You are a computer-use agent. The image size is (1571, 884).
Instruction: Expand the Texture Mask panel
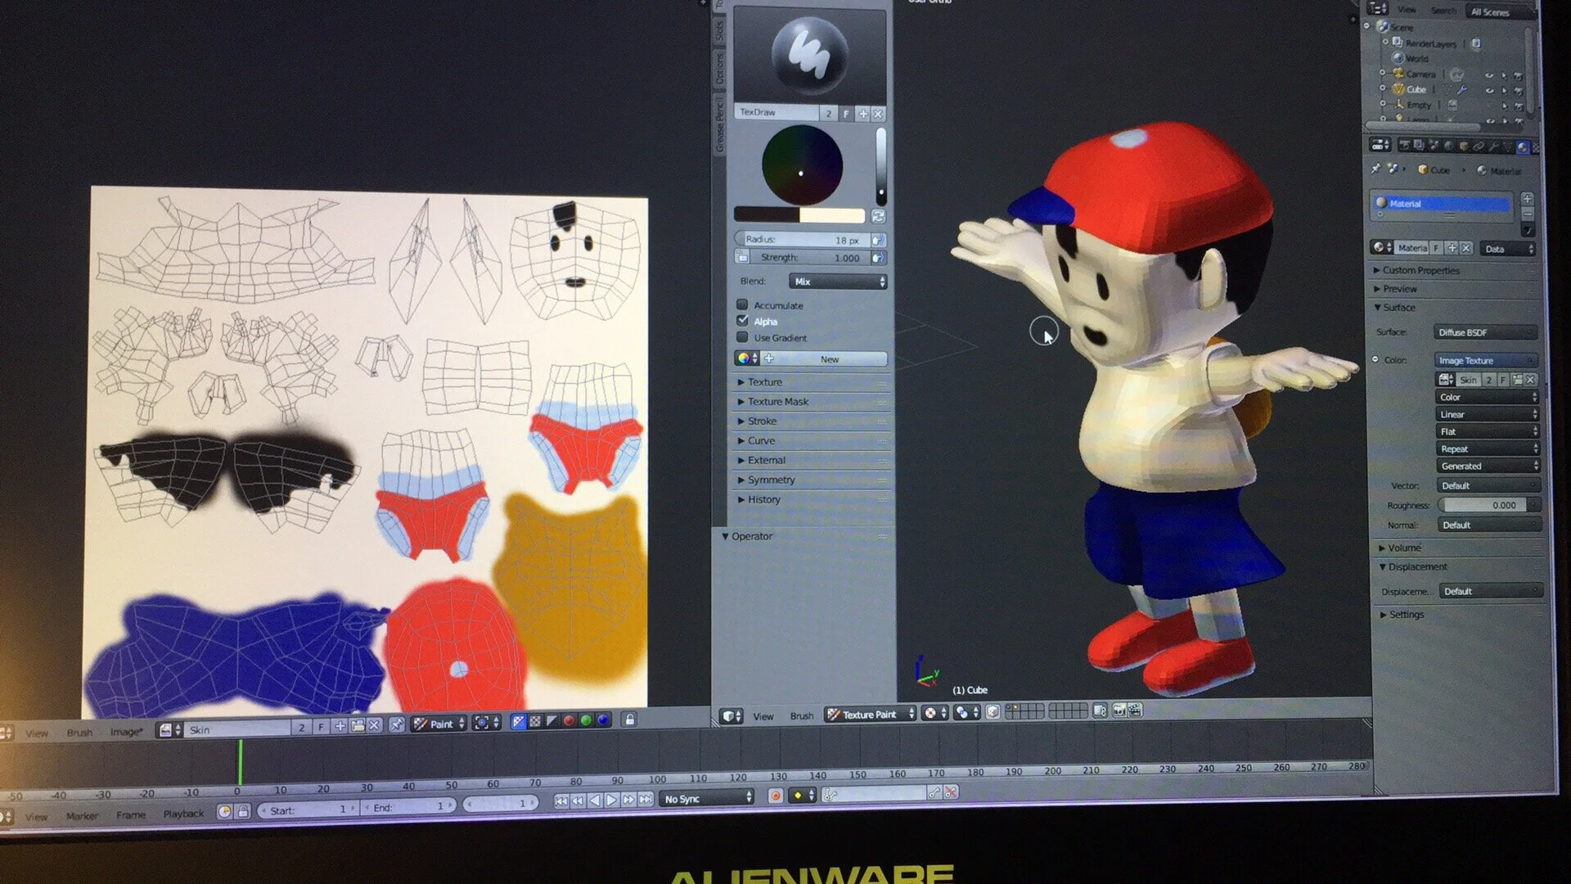click(777, 402)
